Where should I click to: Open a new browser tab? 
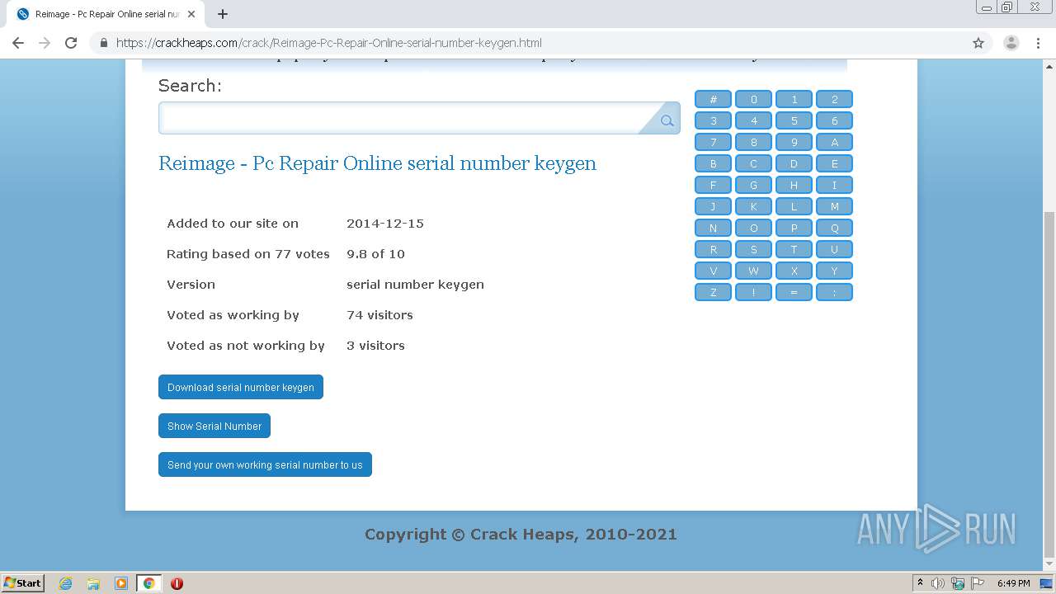click(223, 14)
